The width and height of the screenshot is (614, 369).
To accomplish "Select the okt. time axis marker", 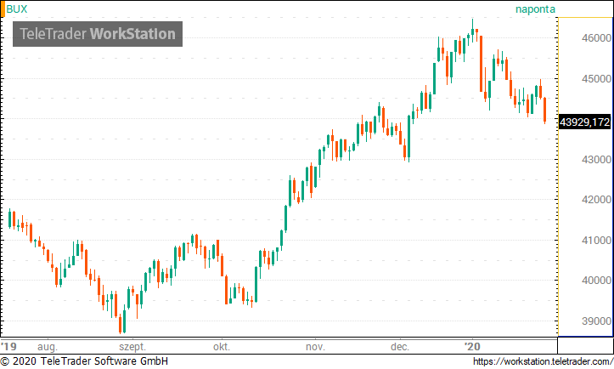I will 222,347.
